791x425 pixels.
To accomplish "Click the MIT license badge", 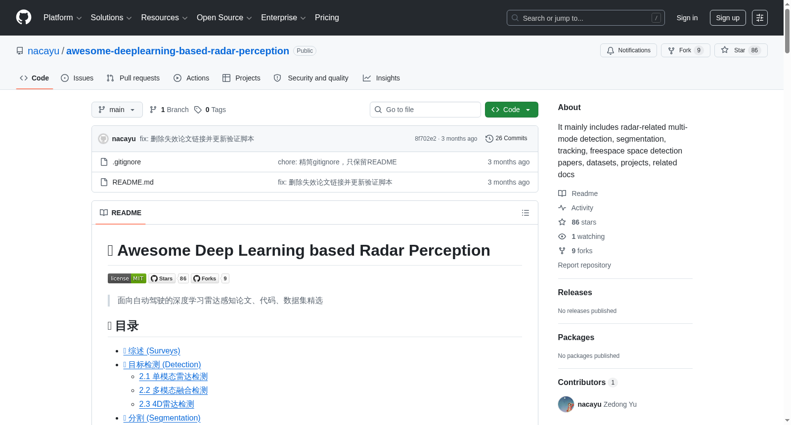I will click(x=127, y=278).
